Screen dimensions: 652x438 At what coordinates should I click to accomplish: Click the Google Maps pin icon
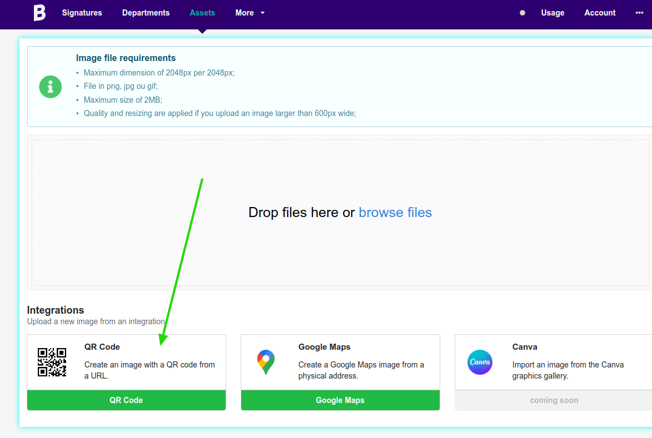(266, 362)
